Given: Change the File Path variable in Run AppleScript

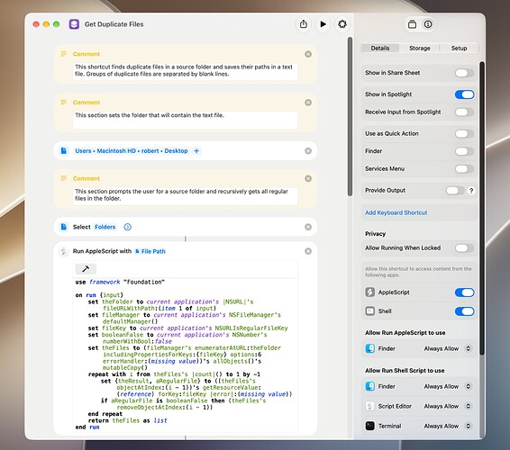Looking at the screenshot, I should pyautogui.click(x=150, y=251).
